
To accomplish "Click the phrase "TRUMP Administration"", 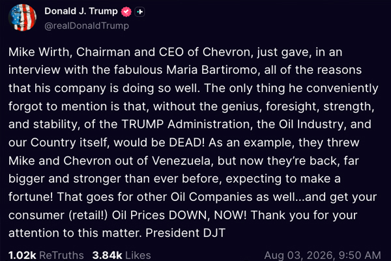I will [187, 124].
